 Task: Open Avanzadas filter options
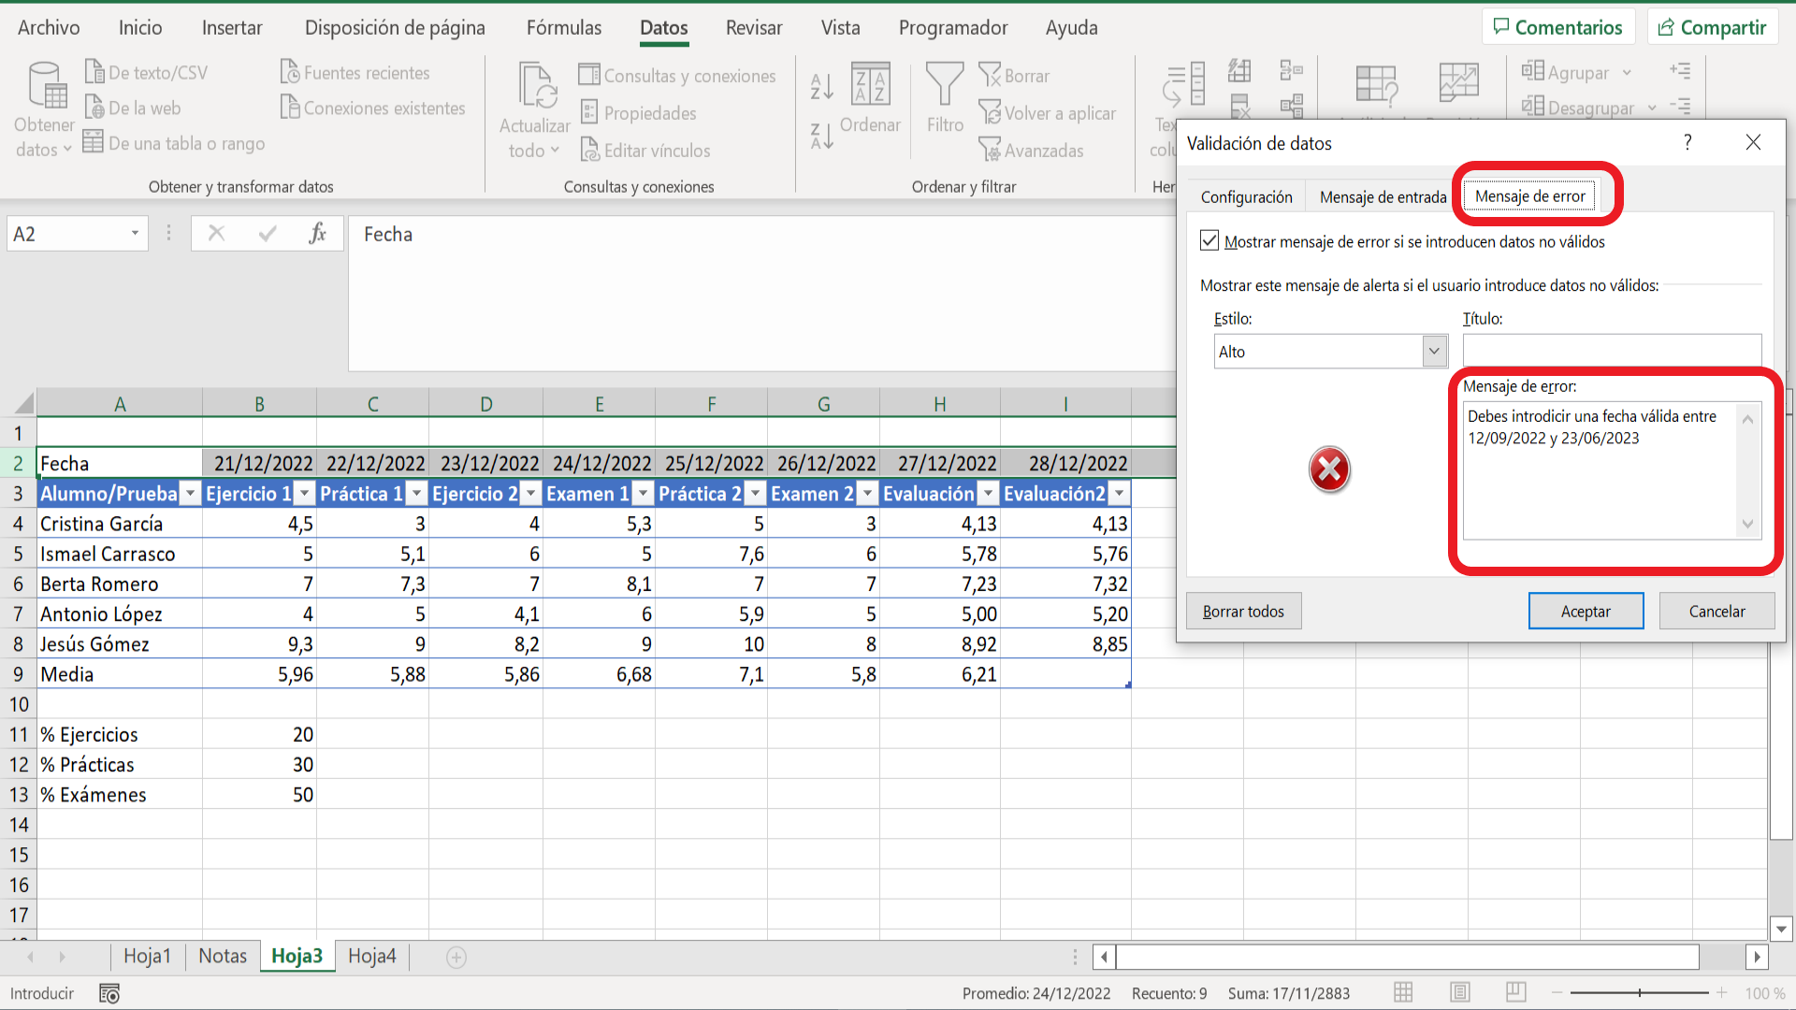[1031, 151]
